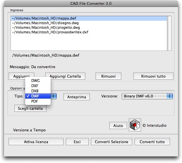Select disegno.dwg file entry
This screenshot has height=163, width=182.
[x=45, y=23]
